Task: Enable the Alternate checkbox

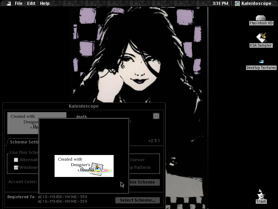Action: 16,160
